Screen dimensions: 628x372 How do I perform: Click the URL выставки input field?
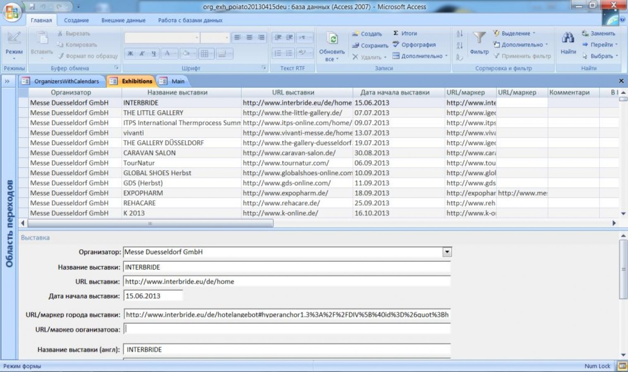click(287, 281)
